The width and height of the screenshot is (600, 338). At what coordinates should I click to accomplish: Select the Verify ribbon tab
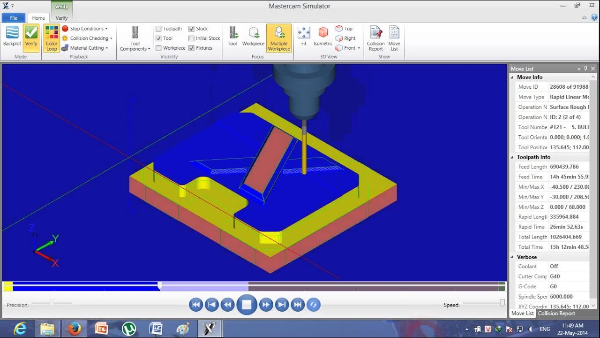pos(61,18)
